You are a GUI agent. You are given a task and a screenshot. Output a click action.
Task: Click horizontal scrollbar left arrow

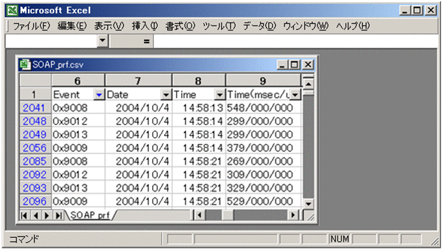pyautogui.click(x=200, y=215)
